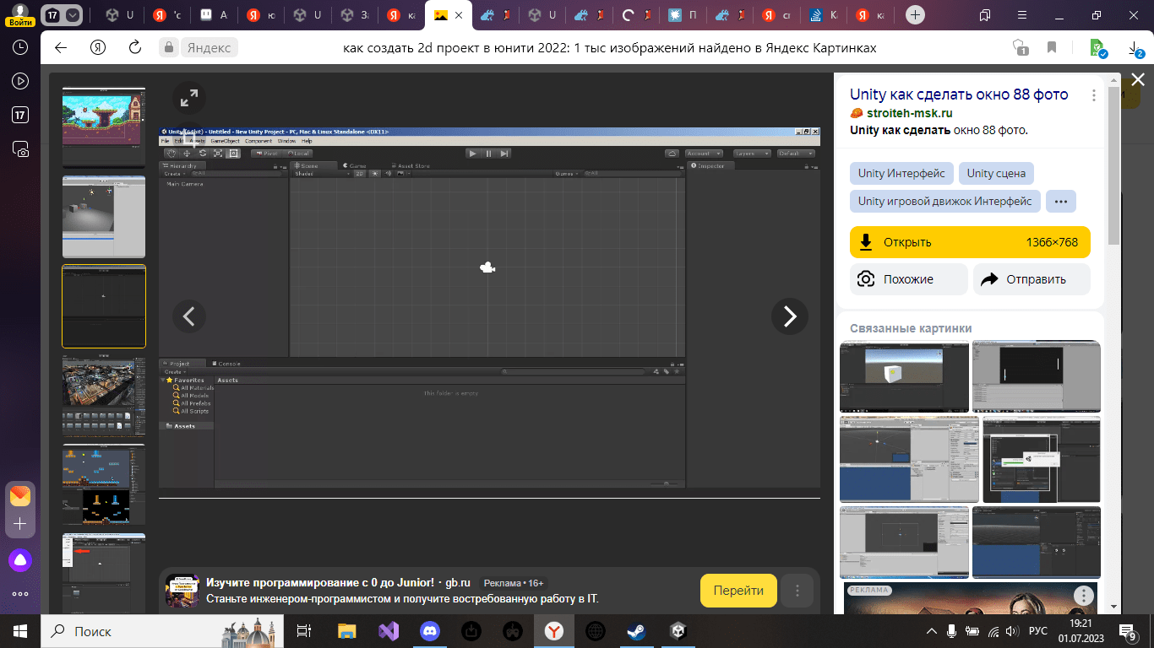The width and height of the screenshot is (1154, 648).
Task: Switch keyboard language РУС indicator
Action: [1037, 631]
